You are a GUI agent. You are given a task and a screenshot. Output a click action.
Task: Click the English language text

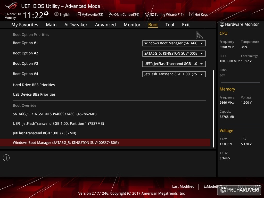(65, 15)
